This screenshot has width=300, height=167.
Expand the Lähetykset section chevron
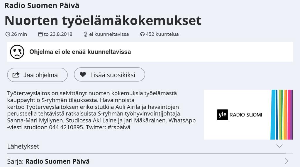click(x=279, y=146)
